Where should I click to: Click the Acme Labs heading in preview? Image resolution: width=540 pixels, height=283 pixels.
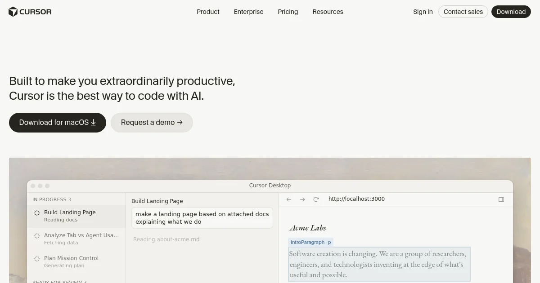[x=308, y=228]
